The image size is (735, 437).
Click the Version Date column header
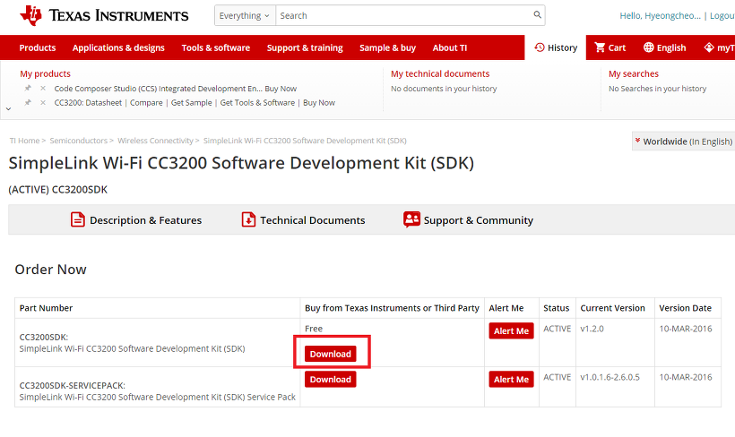pos(686,308)
